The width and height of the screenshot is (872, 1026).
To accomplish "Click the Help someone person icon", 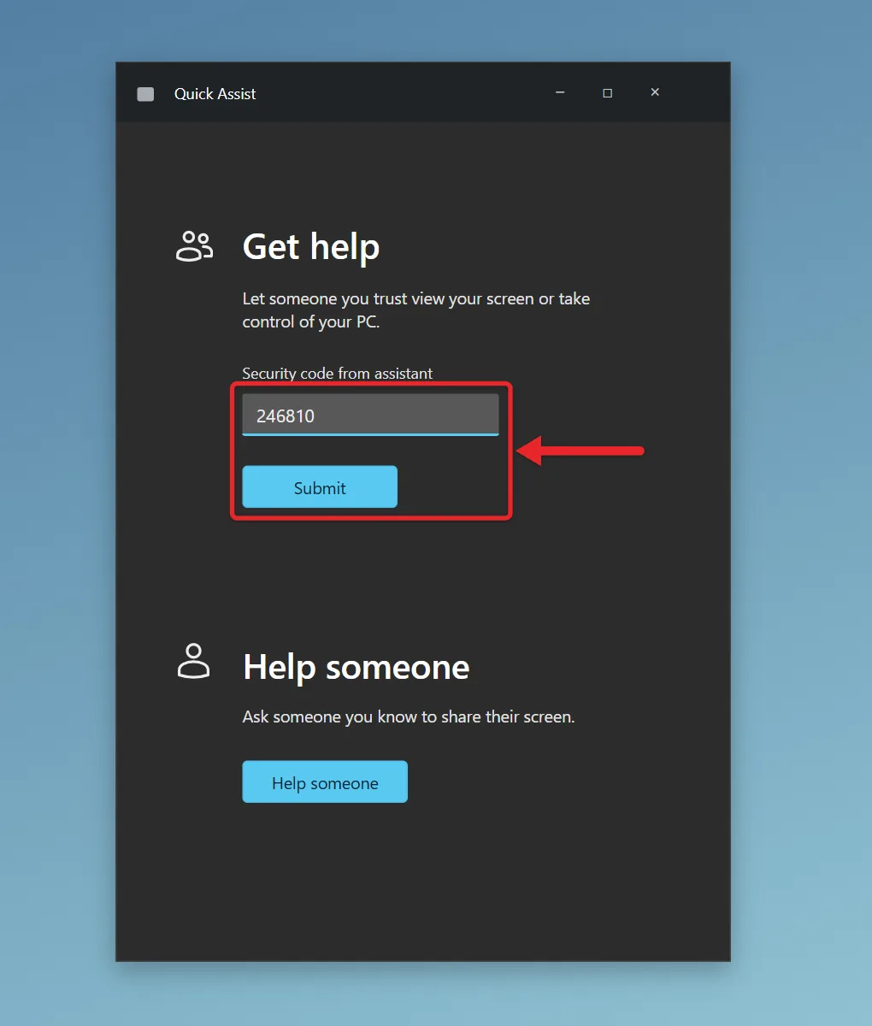I will 193,662.
